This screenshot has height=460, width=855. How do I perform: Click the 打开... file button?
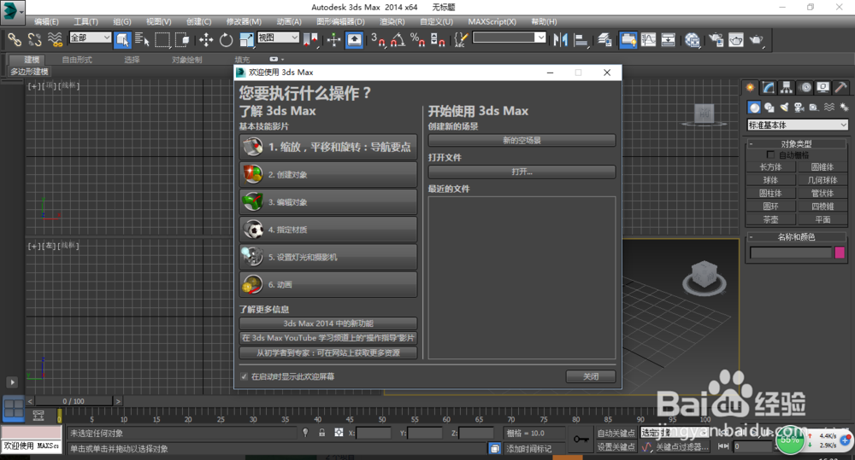click(522, 172)
